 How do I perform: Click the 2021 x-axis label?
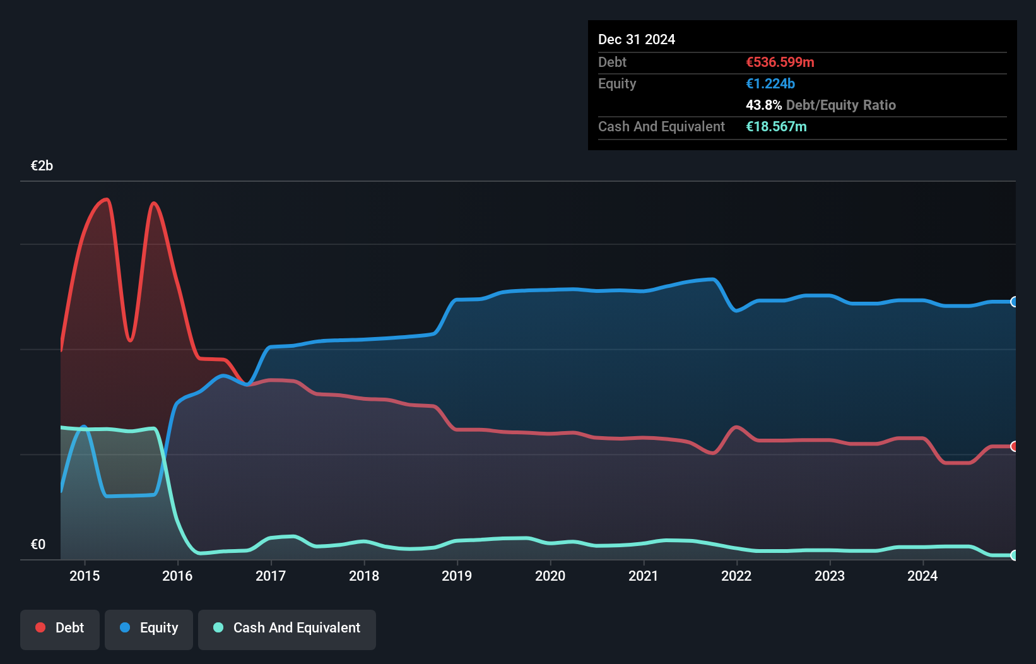coord(644,576)
